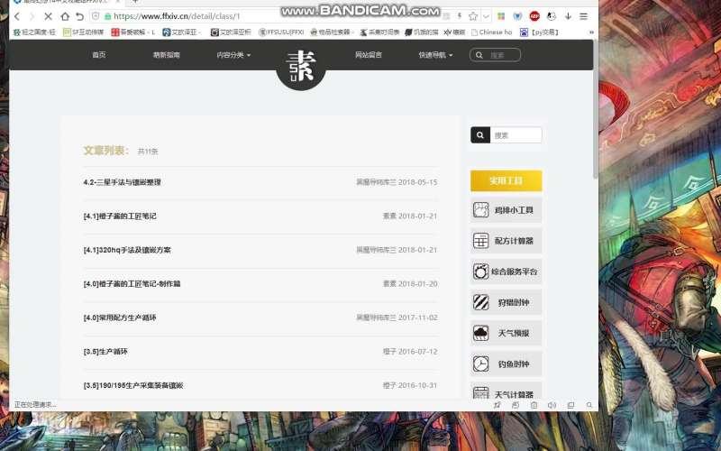The height and width of the screenshot is (451, 721).
Task: Click the site logo 素 in header
Action: (301, 65)
